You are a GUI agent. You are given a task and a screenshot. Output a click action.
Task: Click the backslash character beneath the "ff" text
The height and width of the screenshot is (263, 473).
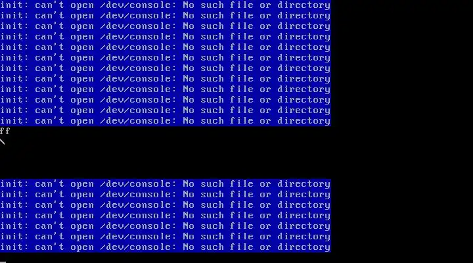[3, 141]
